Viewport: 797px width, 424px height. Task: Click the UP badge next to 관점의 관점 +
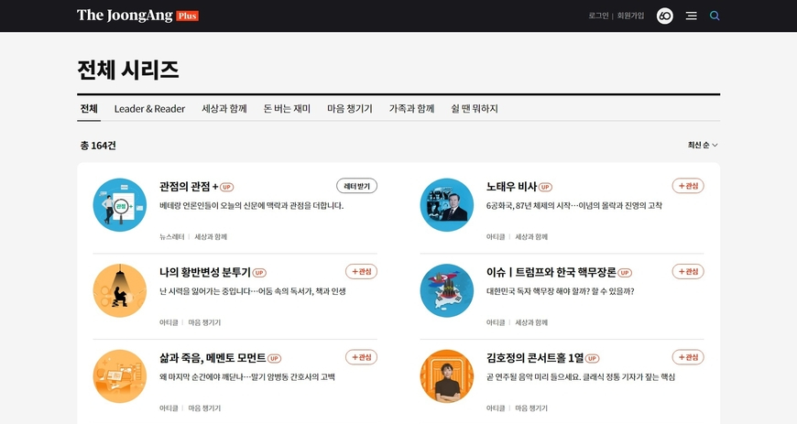226,187
